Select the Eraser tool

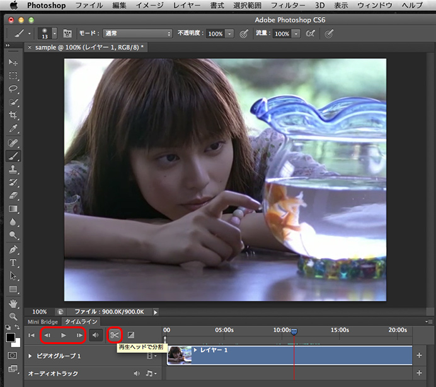[13, 196]
